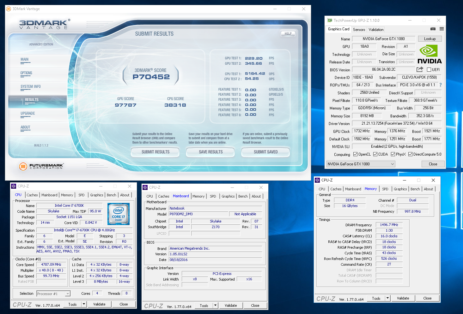
Task: Click the Driver Version field in GPU-Z
Action: 397,123
